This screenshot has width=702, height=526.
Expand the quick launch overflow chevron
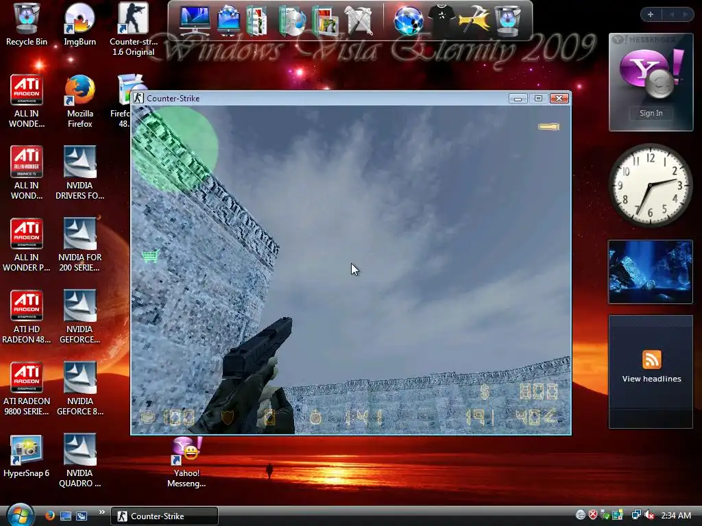click(101, 512)
